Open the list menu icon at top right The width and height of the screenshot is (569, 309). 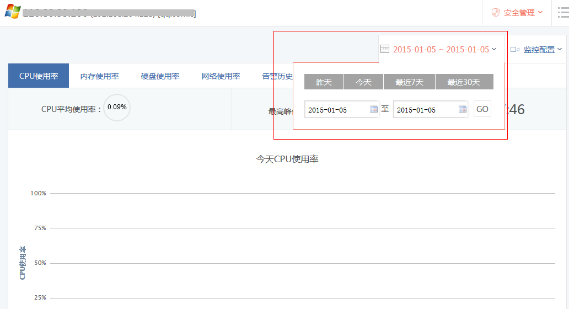563,13
